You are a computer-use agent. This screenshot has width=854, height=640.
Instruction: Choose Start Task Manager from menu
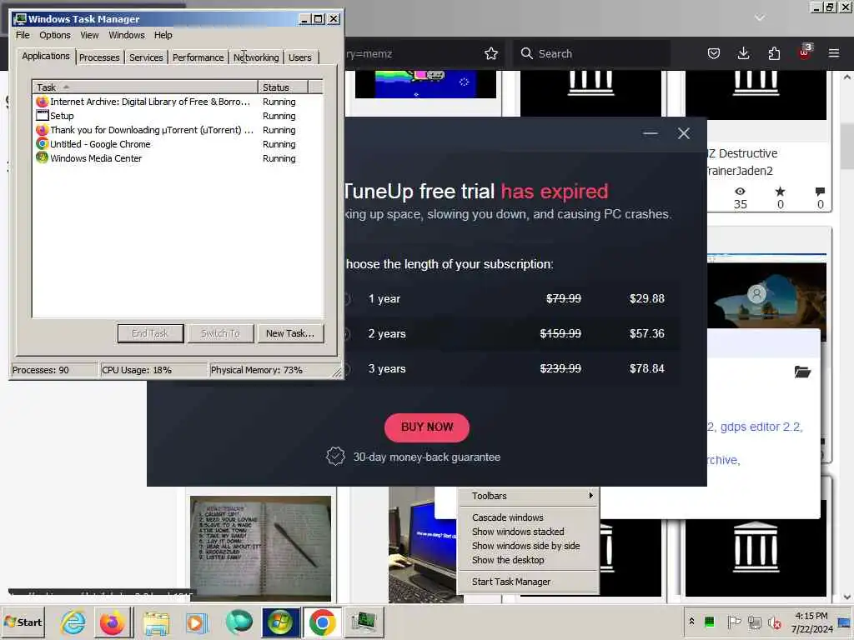(528, 582)
